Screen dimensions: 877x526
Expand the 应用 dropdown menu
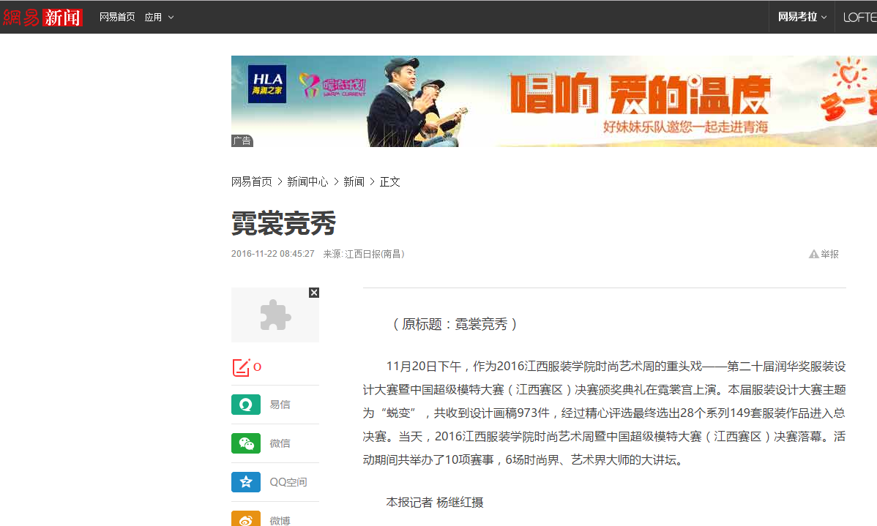(159, 18)
